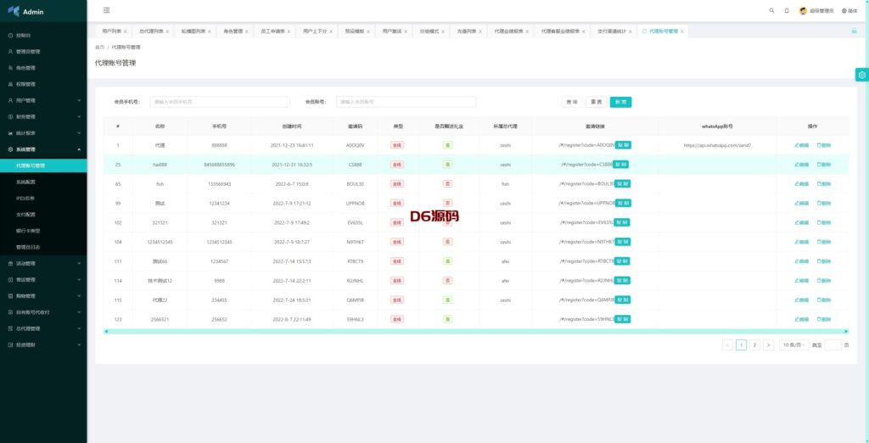Click the 查询 search button
Screen dimensions: 869x443
[572, 102]
